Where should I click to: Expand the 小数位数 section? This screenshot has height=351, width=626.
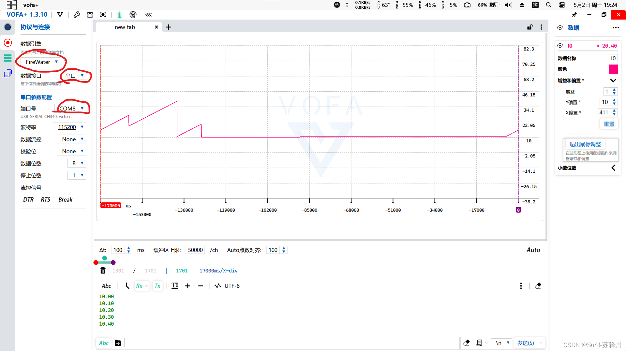[x=613, y=168]
